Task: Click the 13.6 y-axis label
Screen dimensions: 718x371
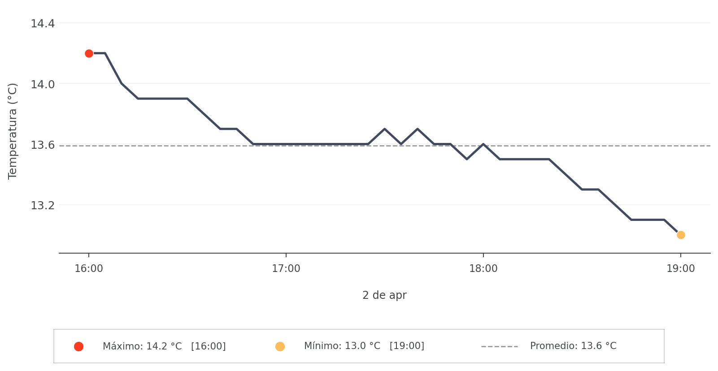Action: (43, 145)
